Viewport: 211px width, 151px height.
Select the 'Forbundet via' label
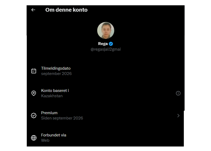pos(54,135)
